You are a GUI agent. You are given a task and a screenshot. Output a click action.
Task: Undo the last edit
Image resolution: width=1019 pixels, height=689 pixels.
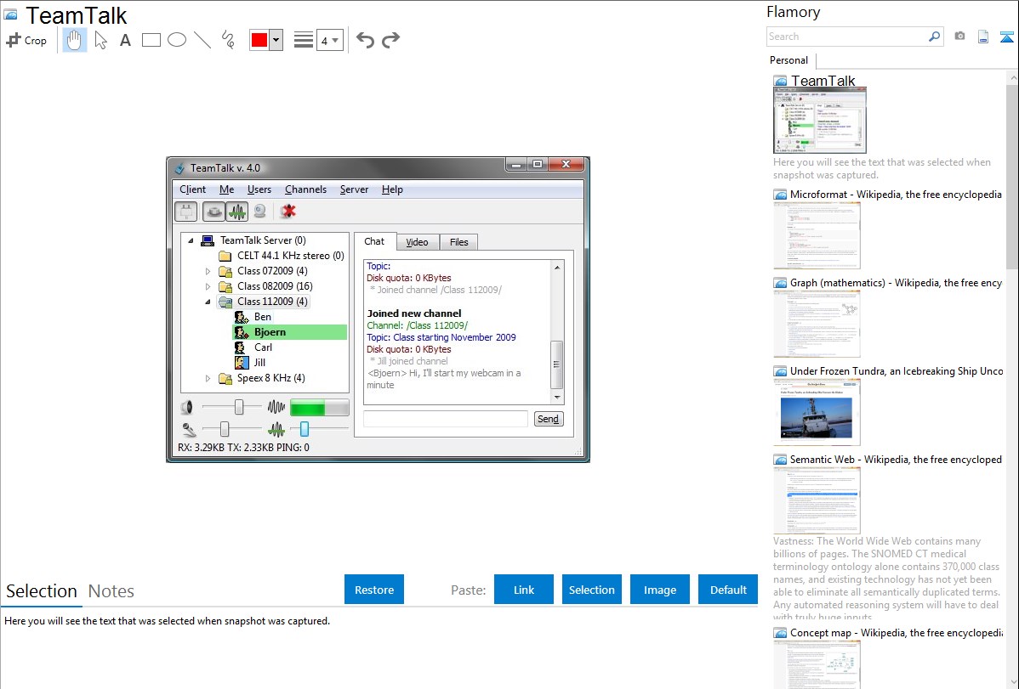click(365, 40)
